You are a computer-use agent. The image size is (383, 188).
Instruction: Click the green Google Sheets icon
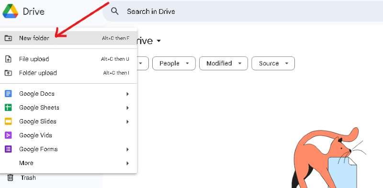(x=8, y=108)
